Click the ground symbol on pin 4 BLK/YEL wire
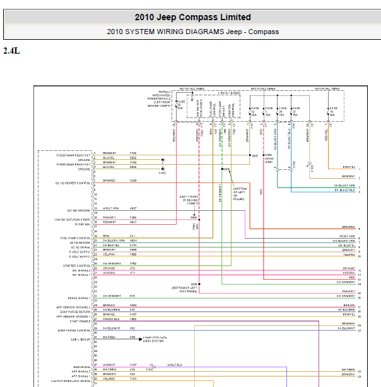This screenshot has height=387, width=381. (163, 169)
